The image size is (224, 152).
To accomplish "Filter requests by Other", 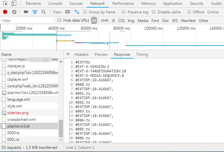I will coord(204,21).
